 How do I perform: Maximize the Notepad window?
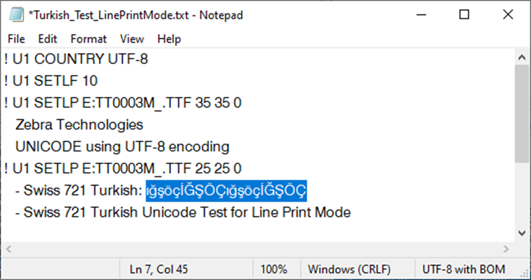click(x=464, y=15)
